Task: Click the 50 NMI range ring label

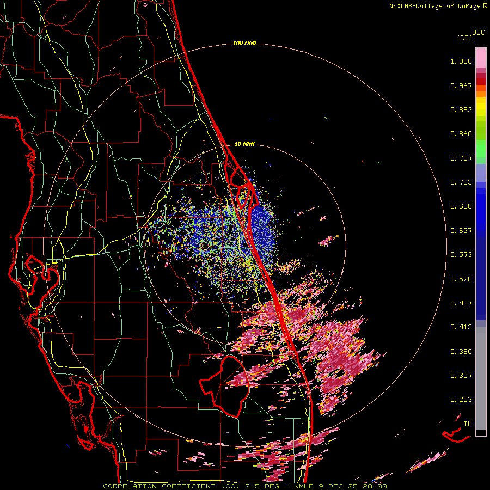Action: (244, 144)
